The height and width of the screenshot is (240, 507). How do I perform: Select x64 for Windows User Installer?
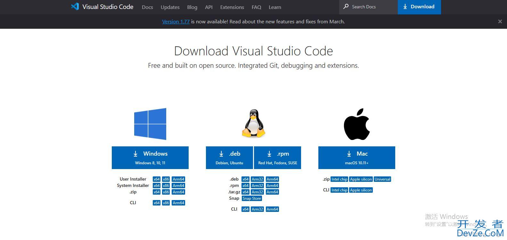tap(157, 179)
